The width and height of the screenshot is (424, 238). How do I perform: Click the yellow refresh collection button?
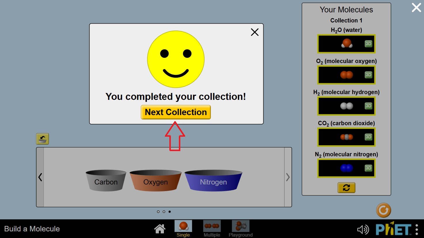pyautogui.click(x=346, y=188)
